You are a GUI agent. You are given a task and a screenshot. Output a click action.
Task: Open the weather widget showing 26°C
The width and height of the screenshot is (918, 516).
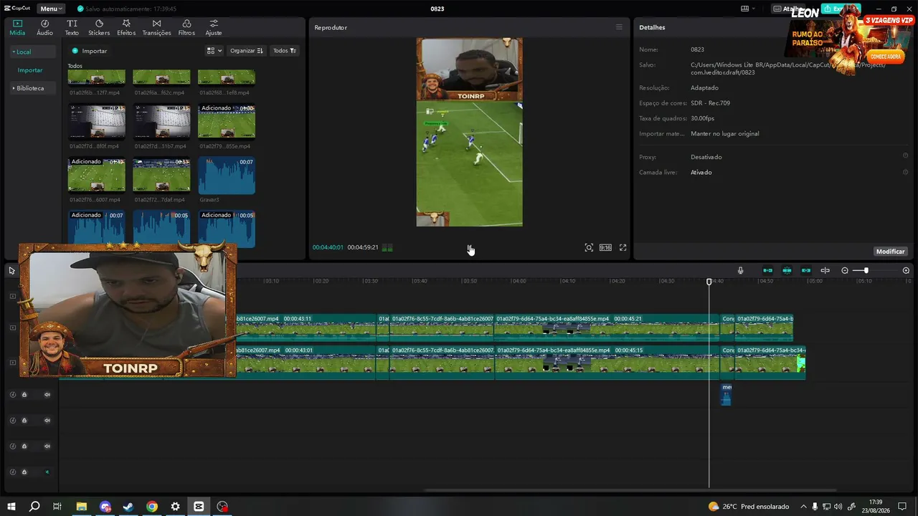(748, 507)
